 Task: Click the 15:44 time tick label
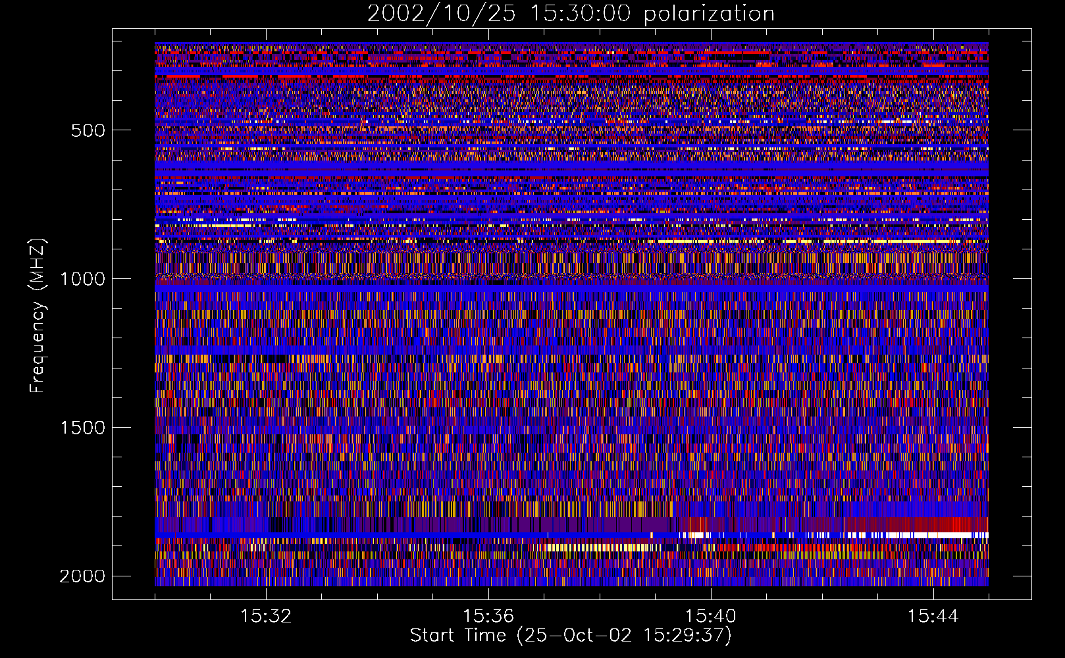(933, 617)
